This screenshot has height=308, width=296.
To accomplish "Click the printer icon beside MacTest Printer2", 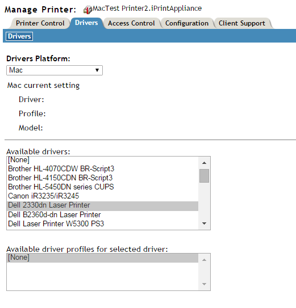I will point(87,10).
